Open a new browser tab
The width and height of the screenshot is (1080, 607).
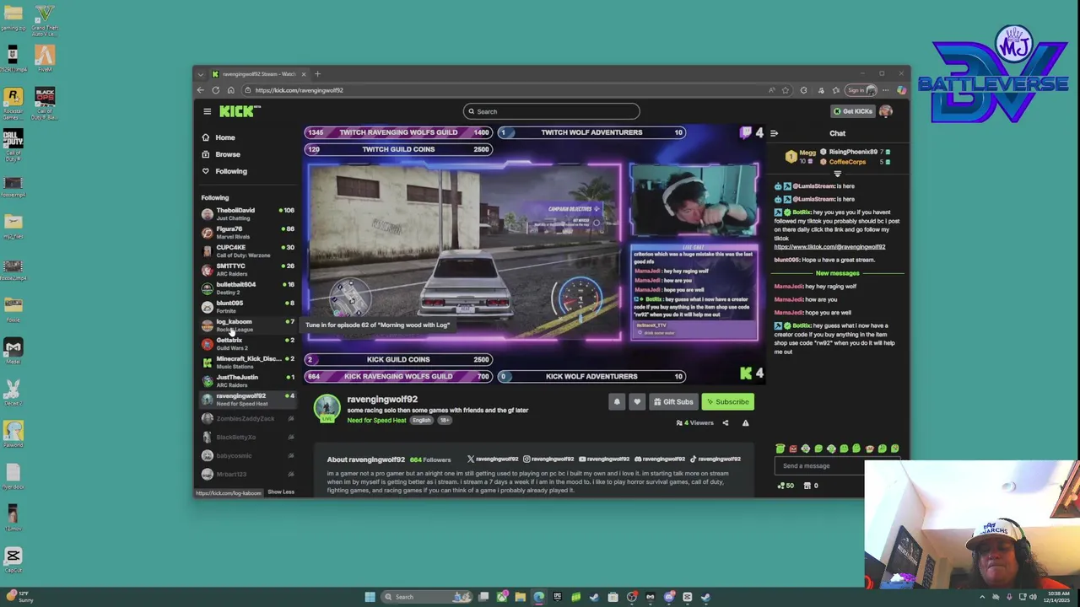coord(317,74)
